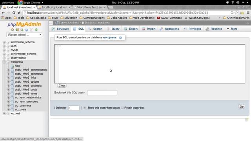Viewport: 251px width, 141px height.
Task: Click the database icon beside mysql
Action: pos(8,50)
